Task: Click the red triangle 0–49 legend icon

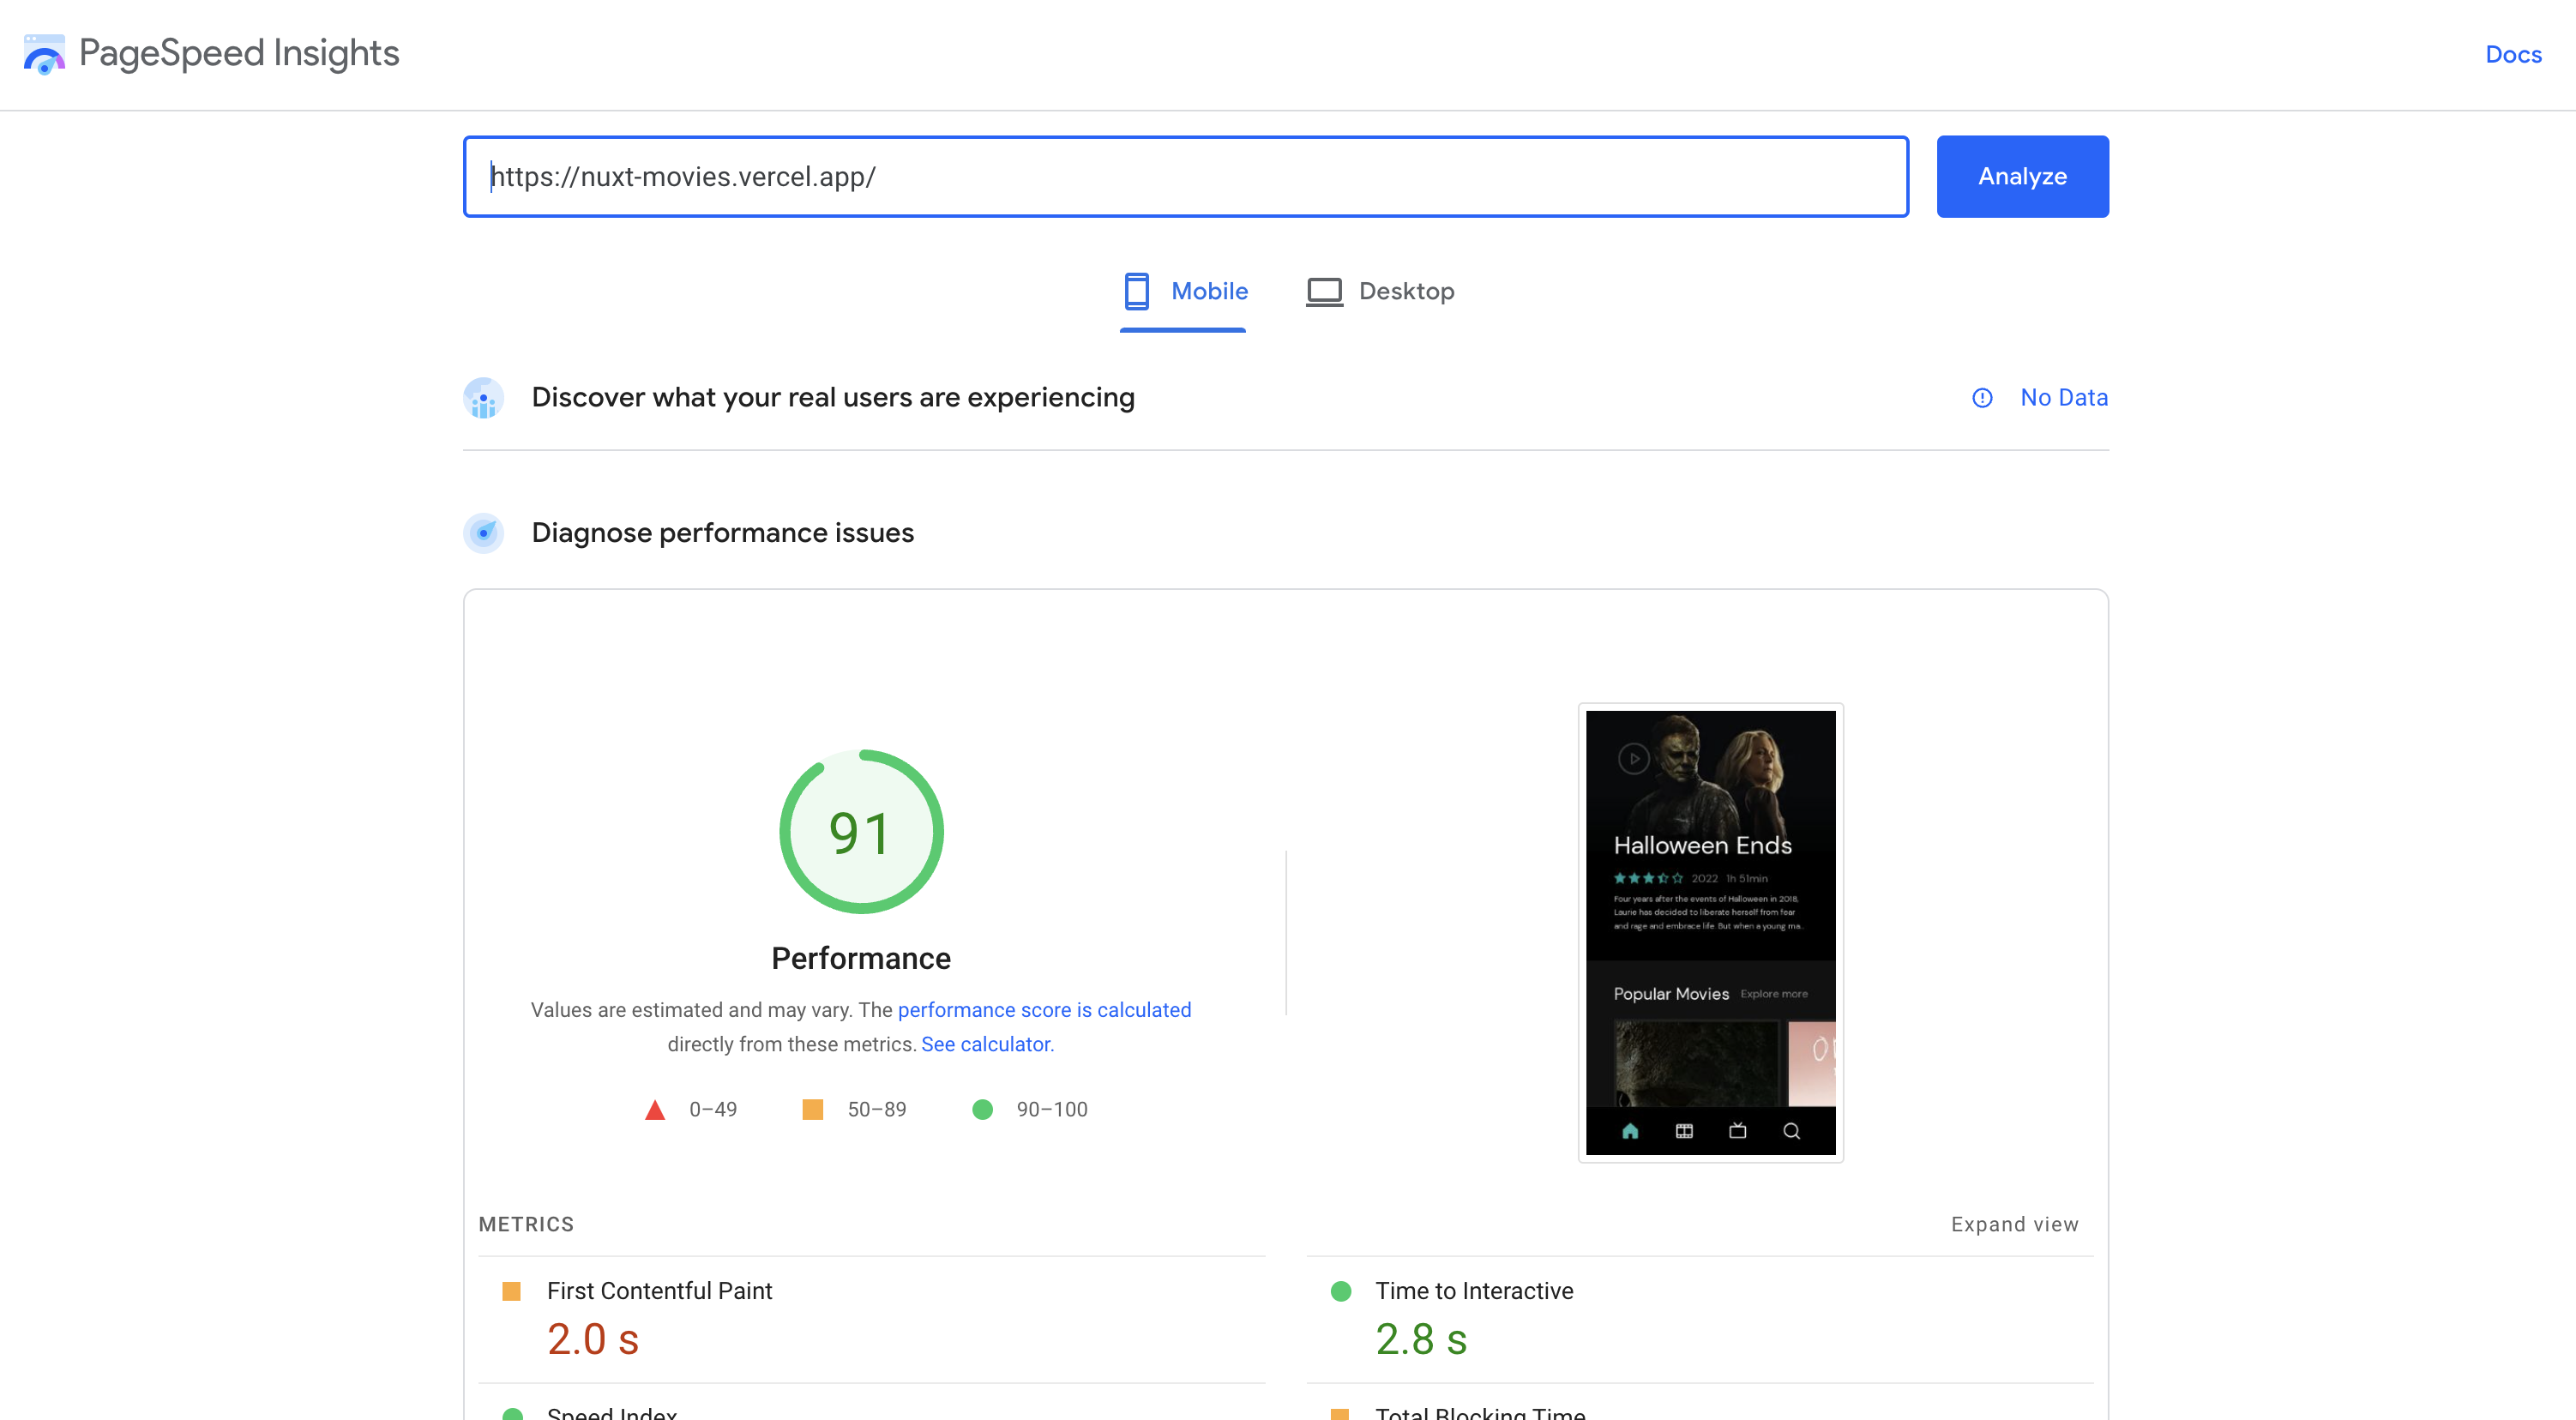Action: [x=655, y=1110]
